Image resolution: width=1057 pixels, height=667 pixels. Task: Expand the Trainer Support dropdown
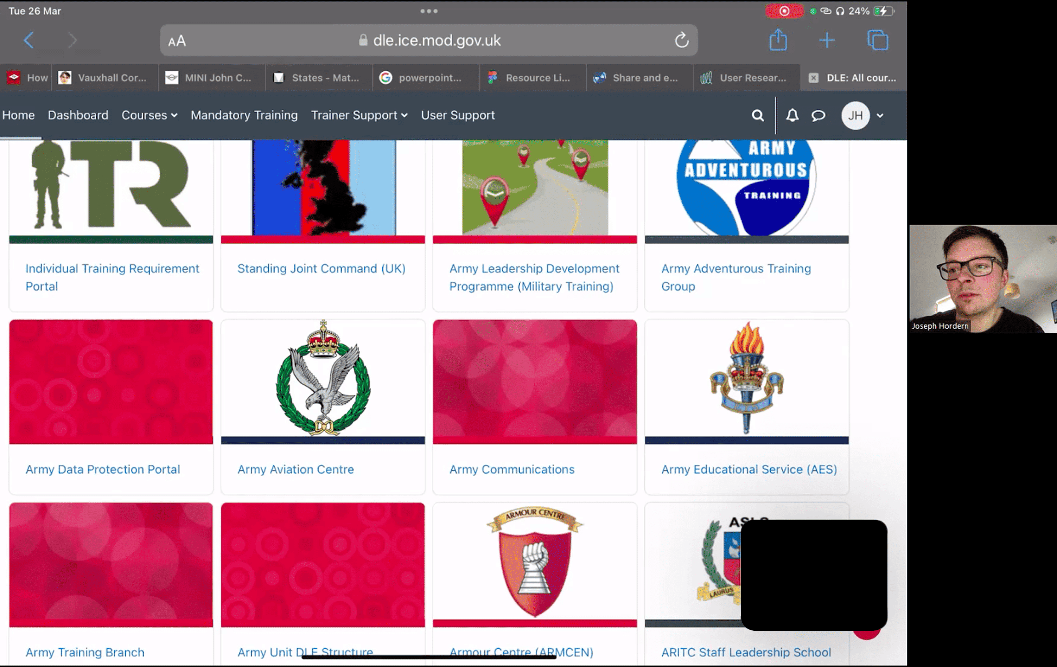[359, 115]
